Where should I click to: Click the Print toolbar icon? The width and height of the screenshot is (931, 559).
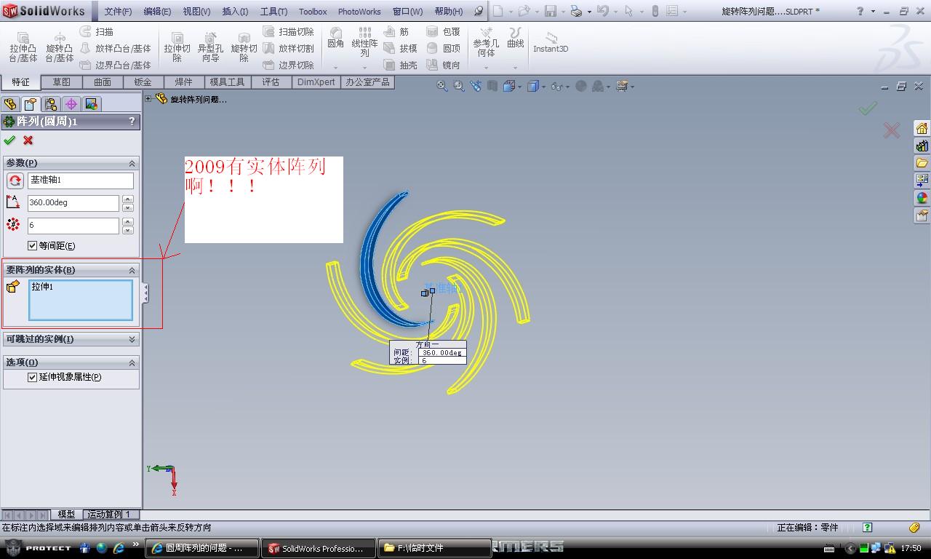(x=576, y=11)
